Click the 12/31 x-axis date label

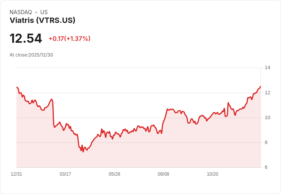coord(16,174)
